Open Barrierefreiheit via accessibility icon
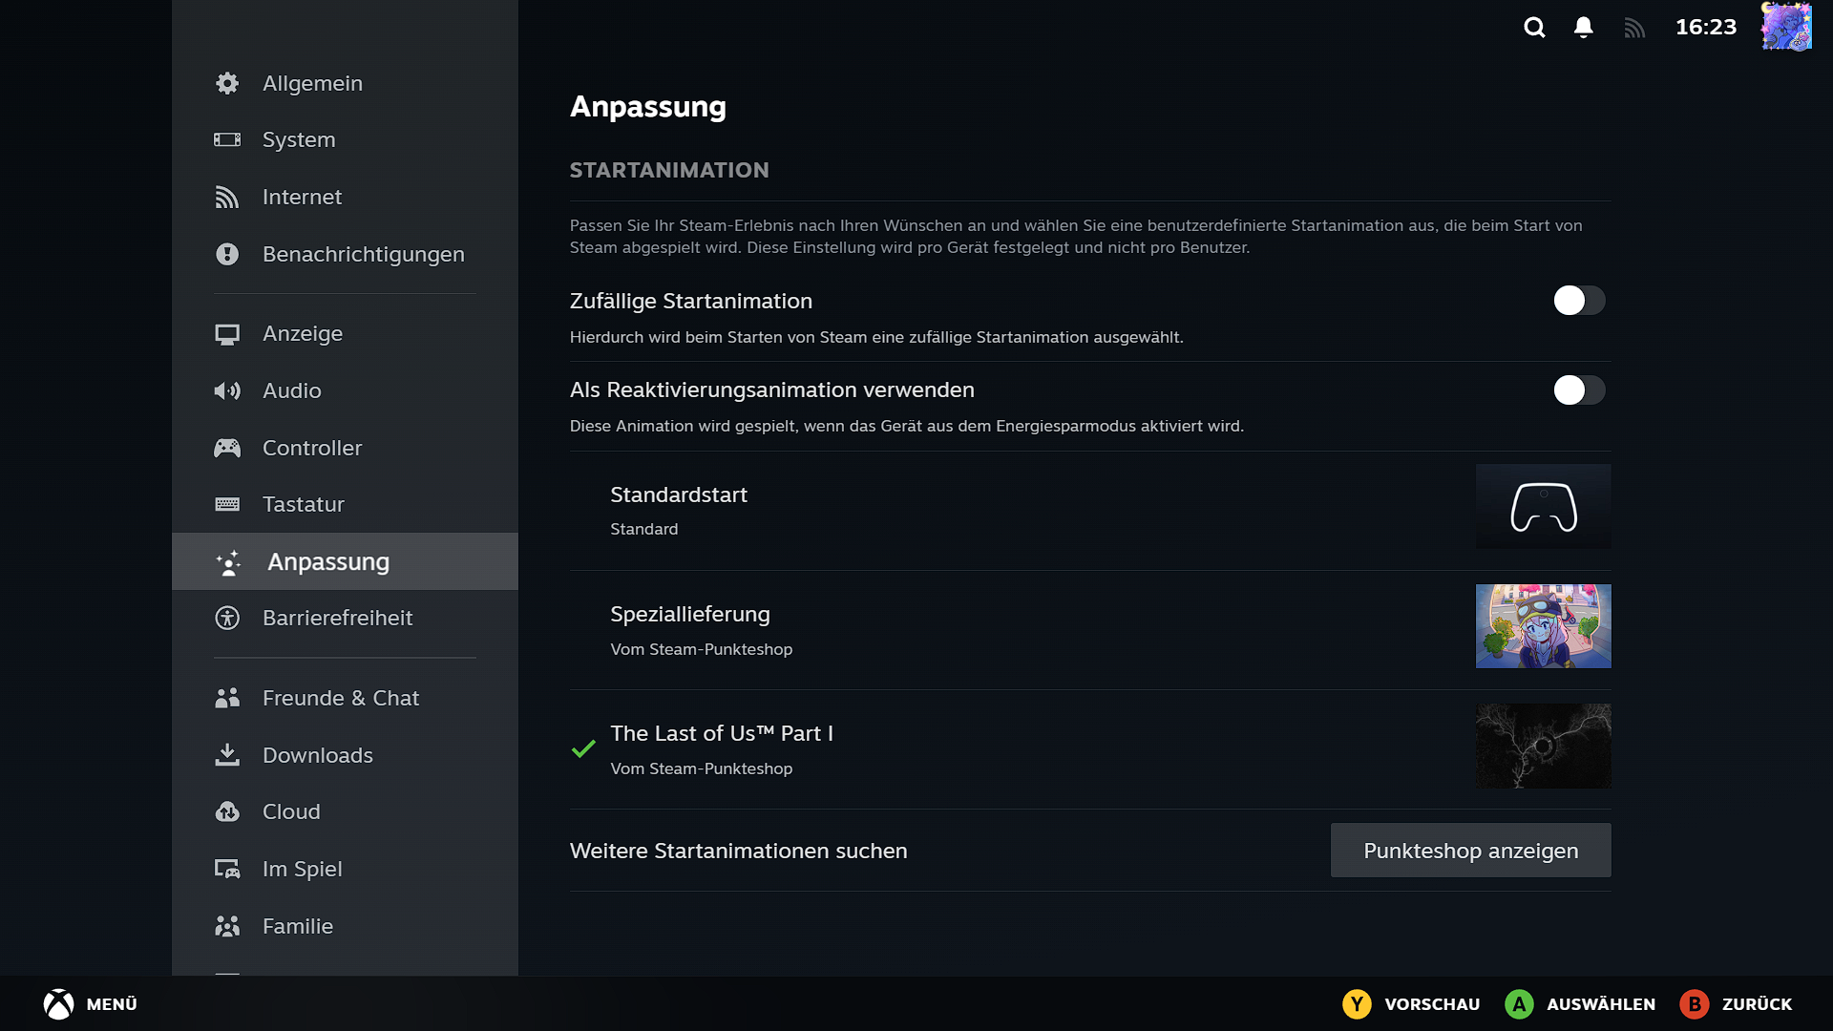 click(227, 618)
